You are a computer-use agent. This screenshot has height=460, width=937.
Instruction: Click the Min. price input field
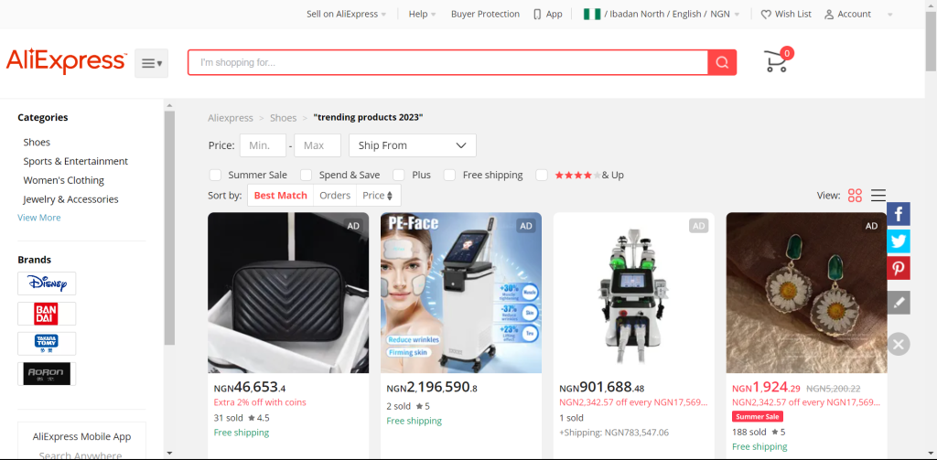pos(263,145)
